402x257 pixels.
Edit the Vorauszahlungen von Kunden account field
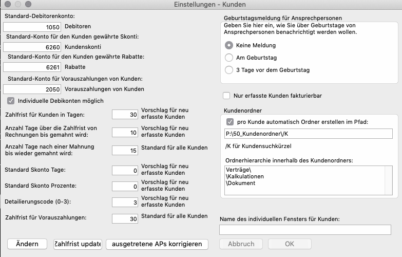[x=32, y=89]
